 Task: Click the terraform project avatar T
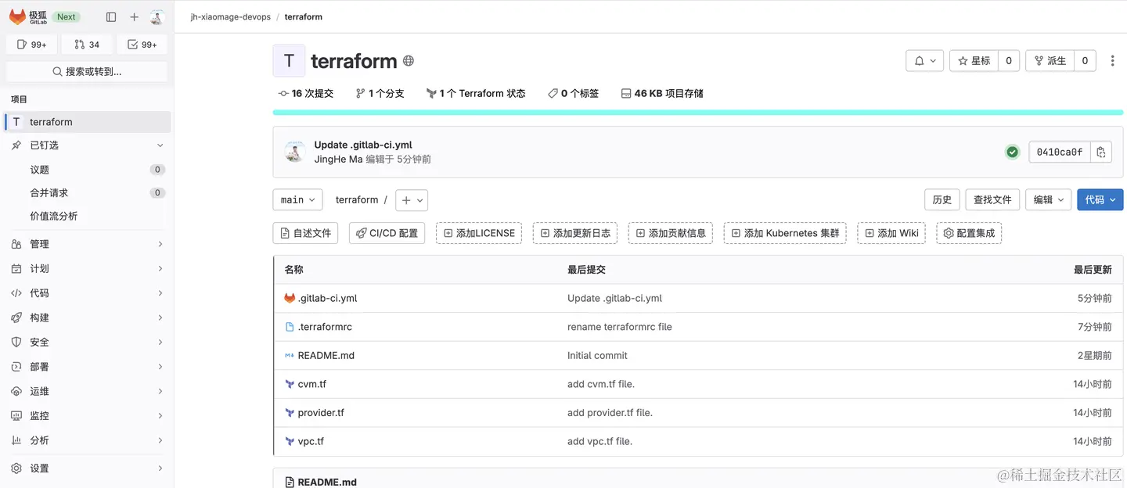click(289, 61)
